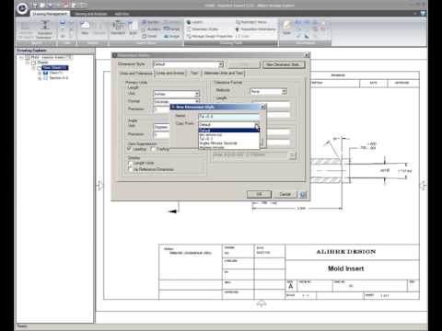Screen dimensions: 442x331
Task: Open the Lines and Arrows dialog tab
Action: (170, 73)
